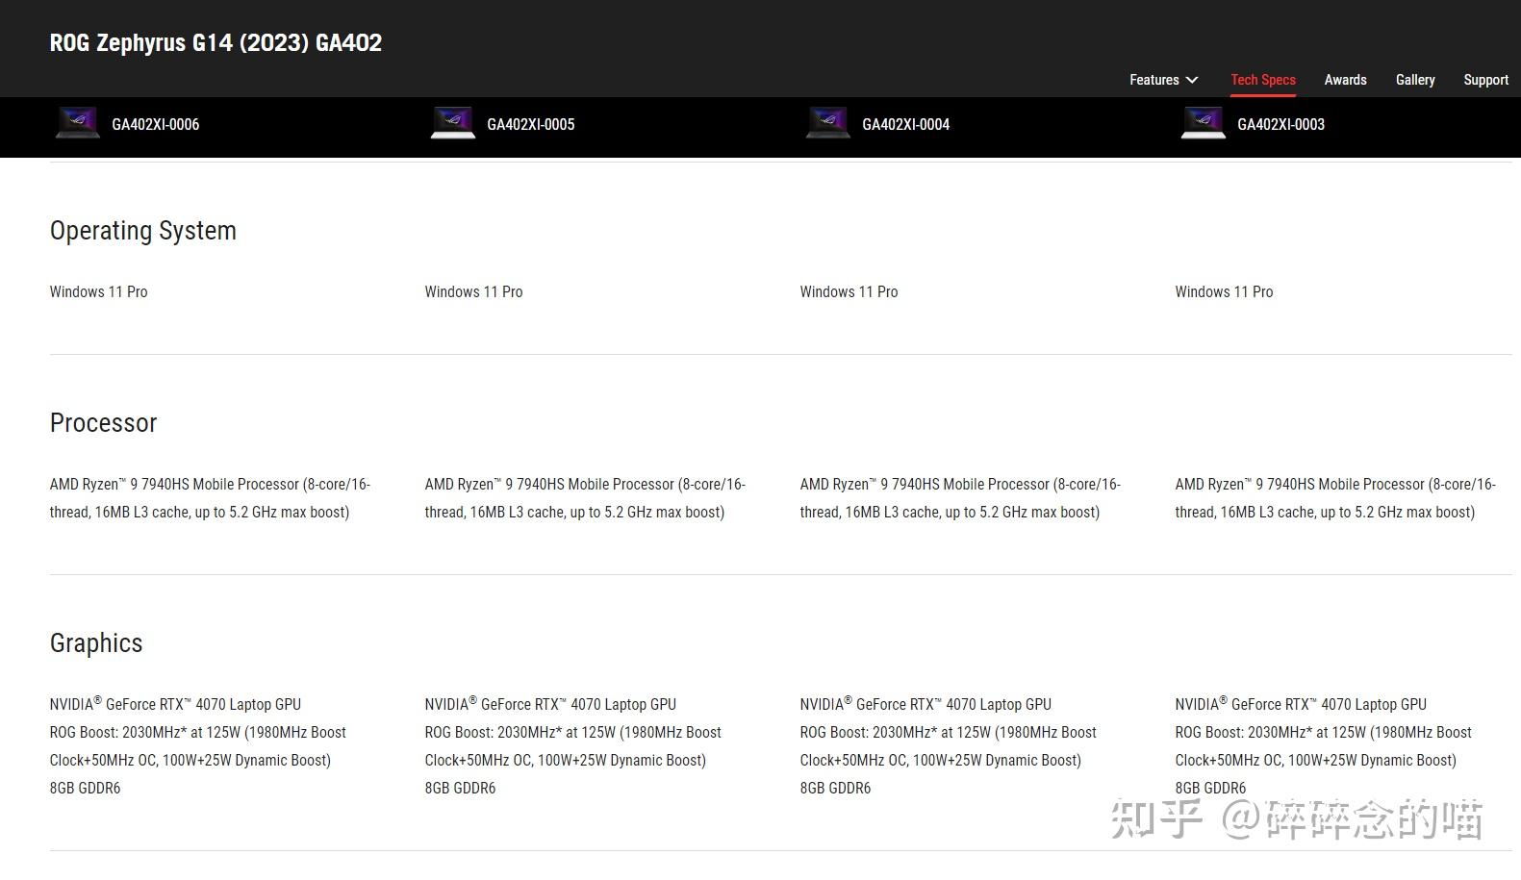1521x880 pixels.
Task: Click the Ryzen 9 7940HS text for GA402XI-0004
Action: click(x=961, y=498)
